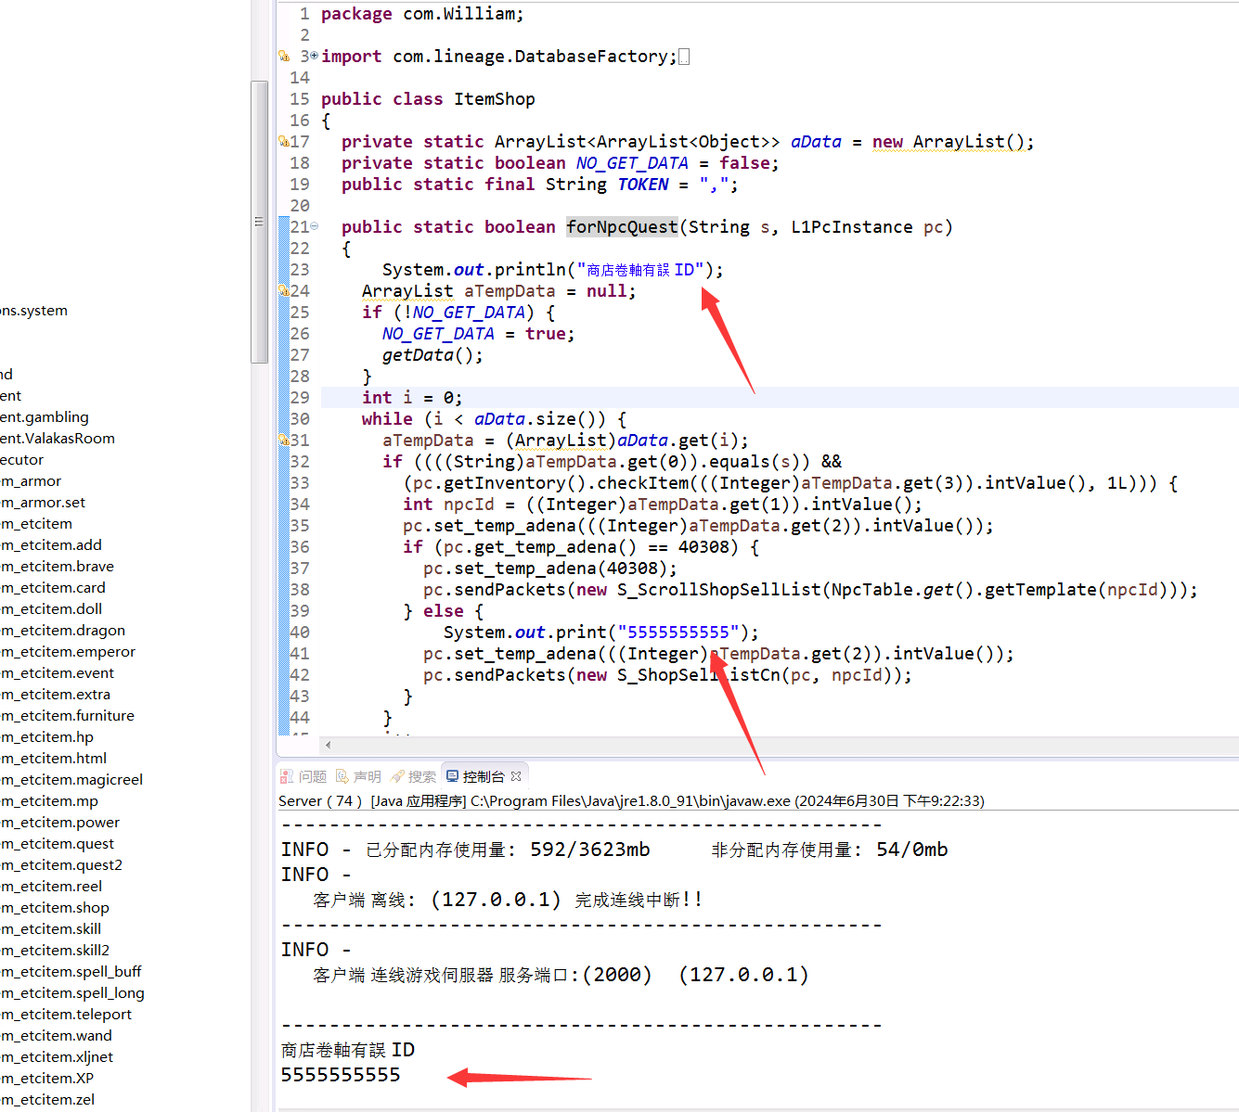The width and height of the screenshot is (1239, 1112).
Task: Select the 控制台 tab
Action: point(484,776)
